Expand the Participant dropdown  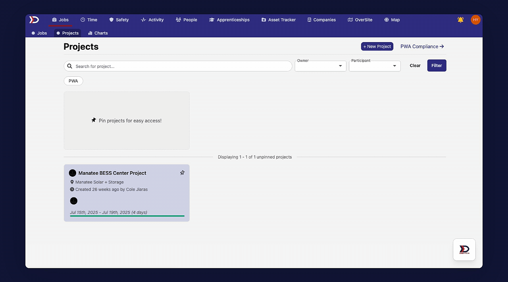(x=375, y=66)
